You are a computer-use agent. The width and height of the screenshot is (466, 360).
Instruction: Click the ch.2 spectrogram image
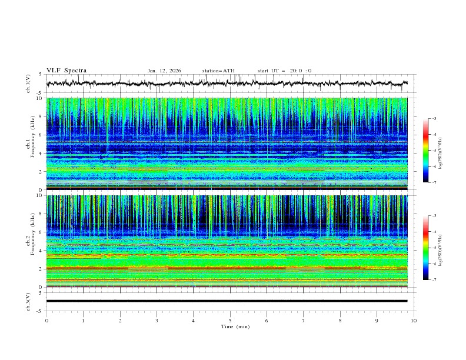tap(227, 241)
